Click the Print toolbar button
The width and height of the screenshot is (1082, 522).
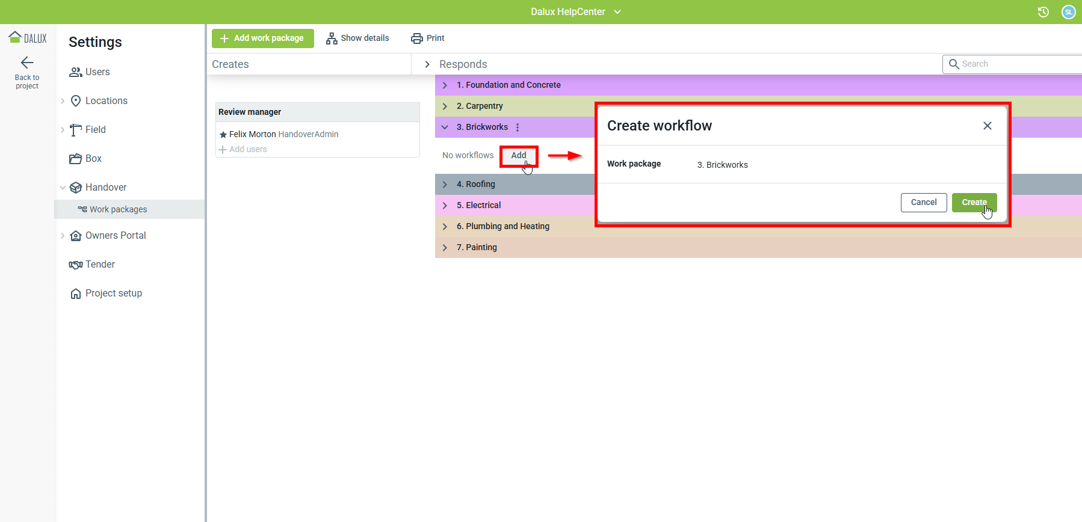coord(427,38)
